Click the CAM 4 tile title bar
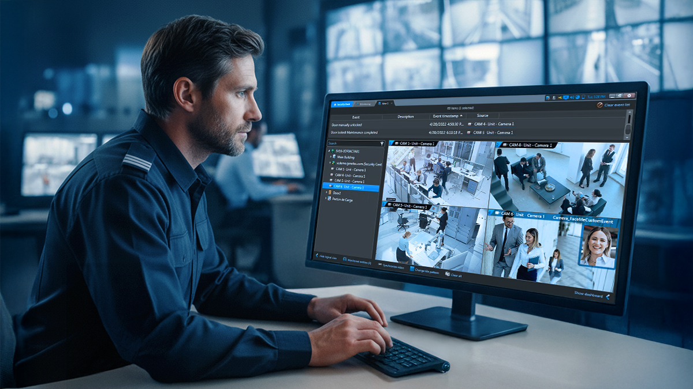This screenshot has height=389, width=693. coord(526,145)
